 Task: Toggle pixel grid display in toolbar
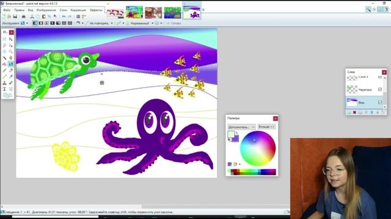pos(78,16)
